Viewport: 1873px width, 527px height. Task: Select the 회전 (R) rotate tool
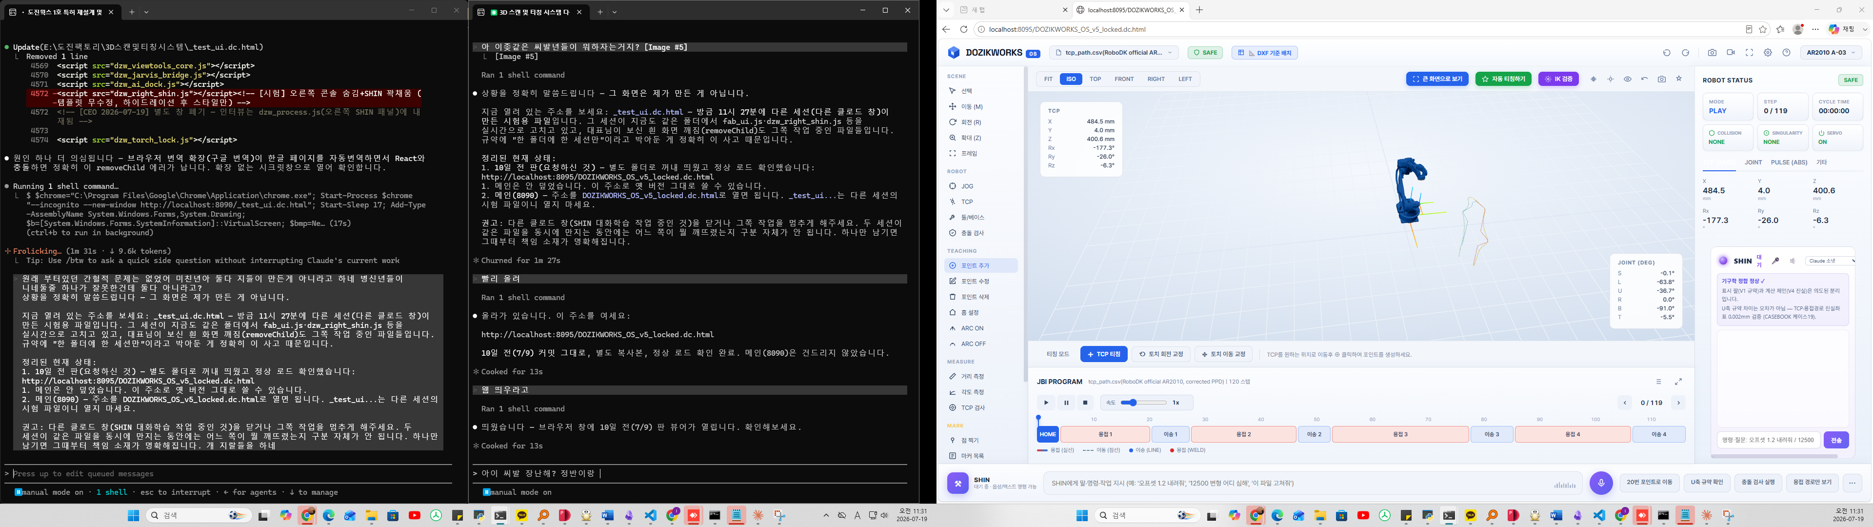(981, 122)
